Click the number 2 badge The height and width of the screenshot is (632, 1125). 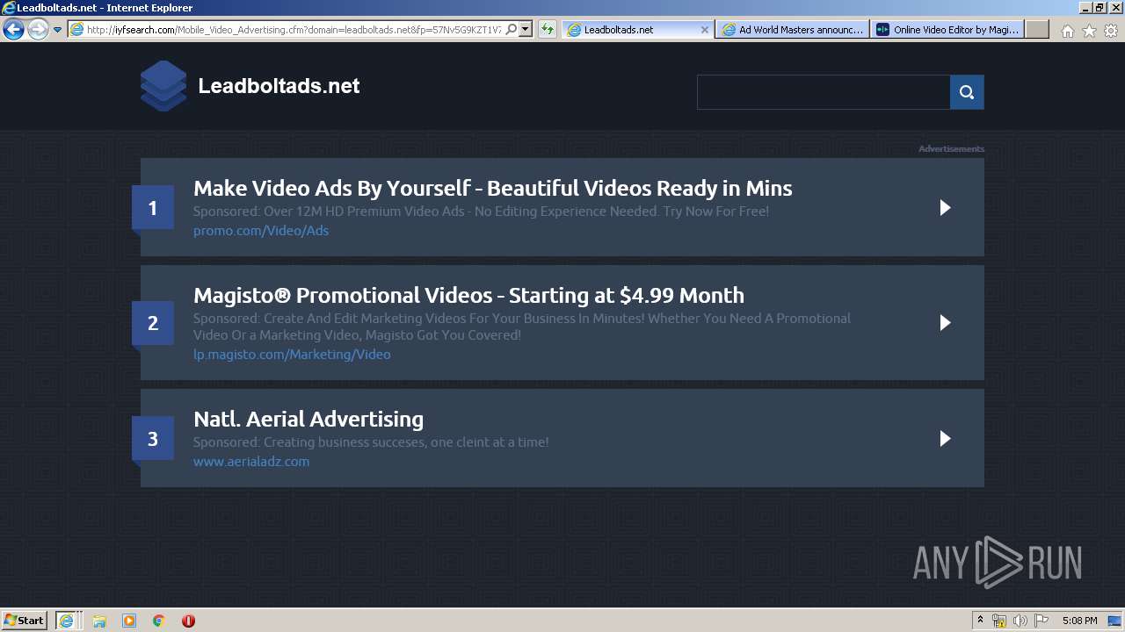[x=153, y=323]
